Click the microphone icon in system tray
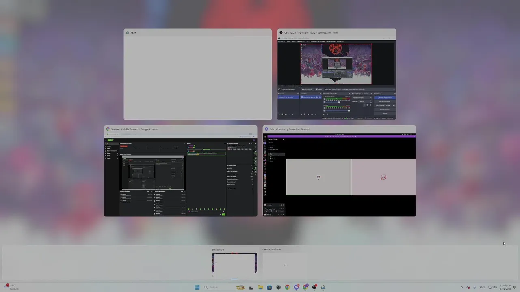 click(474, 287)
